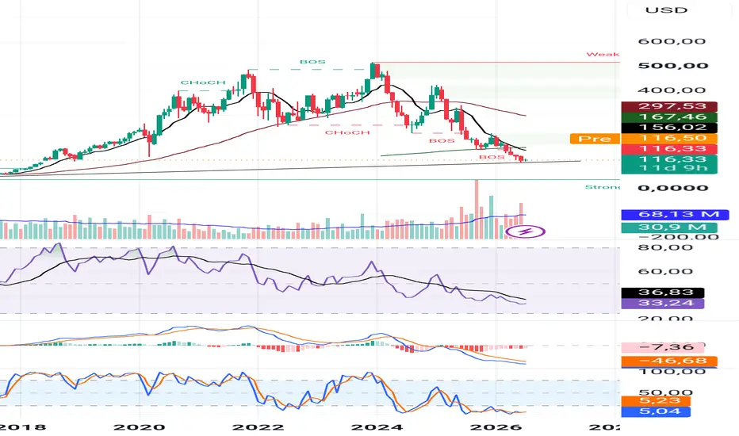Click the blue 68,13 M volume label

click(675, 215)
